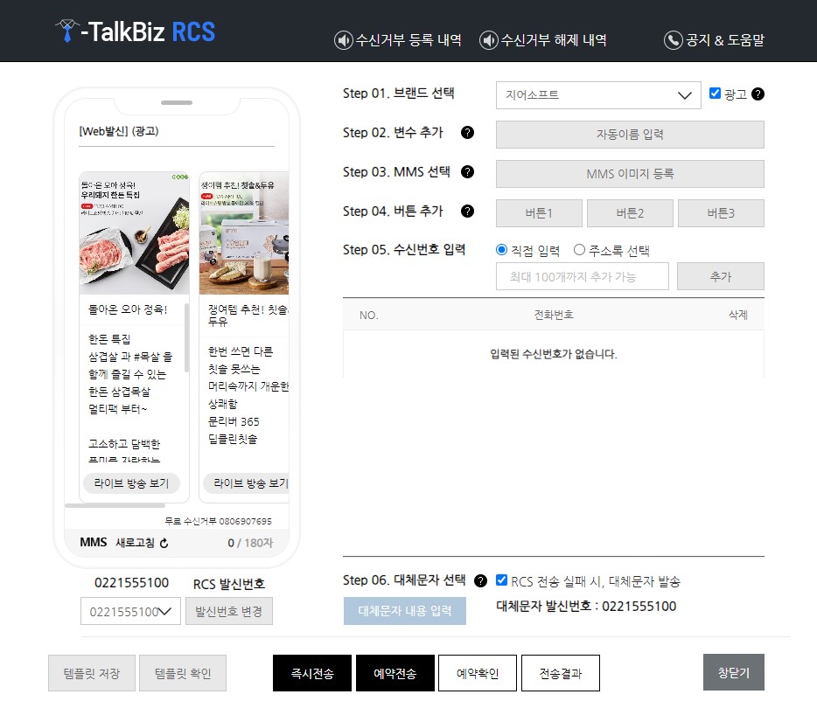817x715 pixels.
Task: Click 템플릿 저장 button
Action: click(x=92, y=673)
